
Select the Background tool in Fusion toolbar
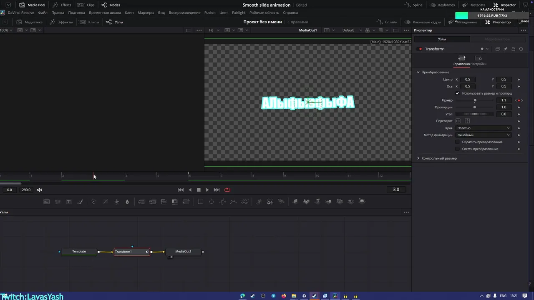tap(46, 202)
